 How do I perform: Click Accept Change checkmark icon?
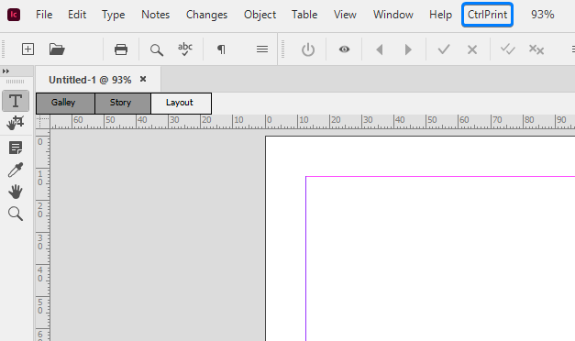(x=444, y=49)
